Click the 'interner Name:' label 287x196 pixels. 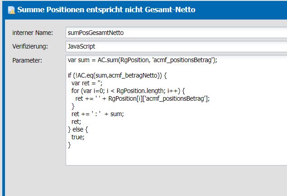point(33,33)
